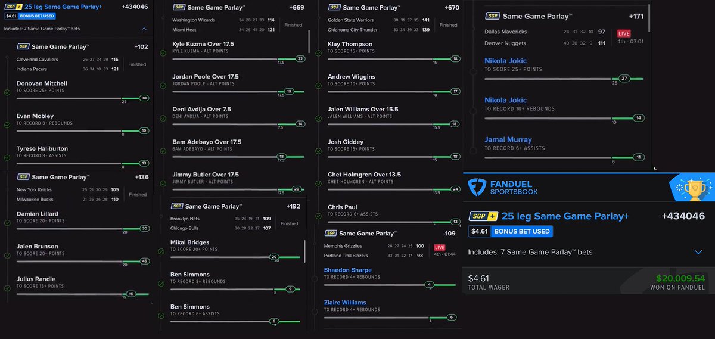Click the Finished status on the Wizards-Heat game
715x339 pixels.
(x=293, y=25)
